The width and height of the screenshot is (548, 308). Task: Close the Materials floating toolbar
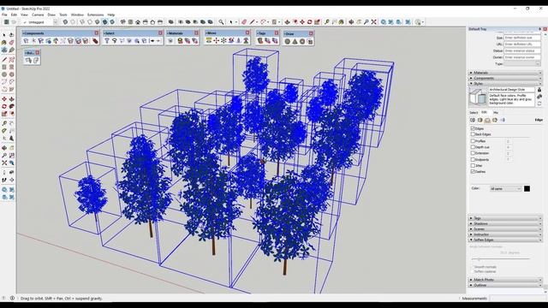[196, 33]
